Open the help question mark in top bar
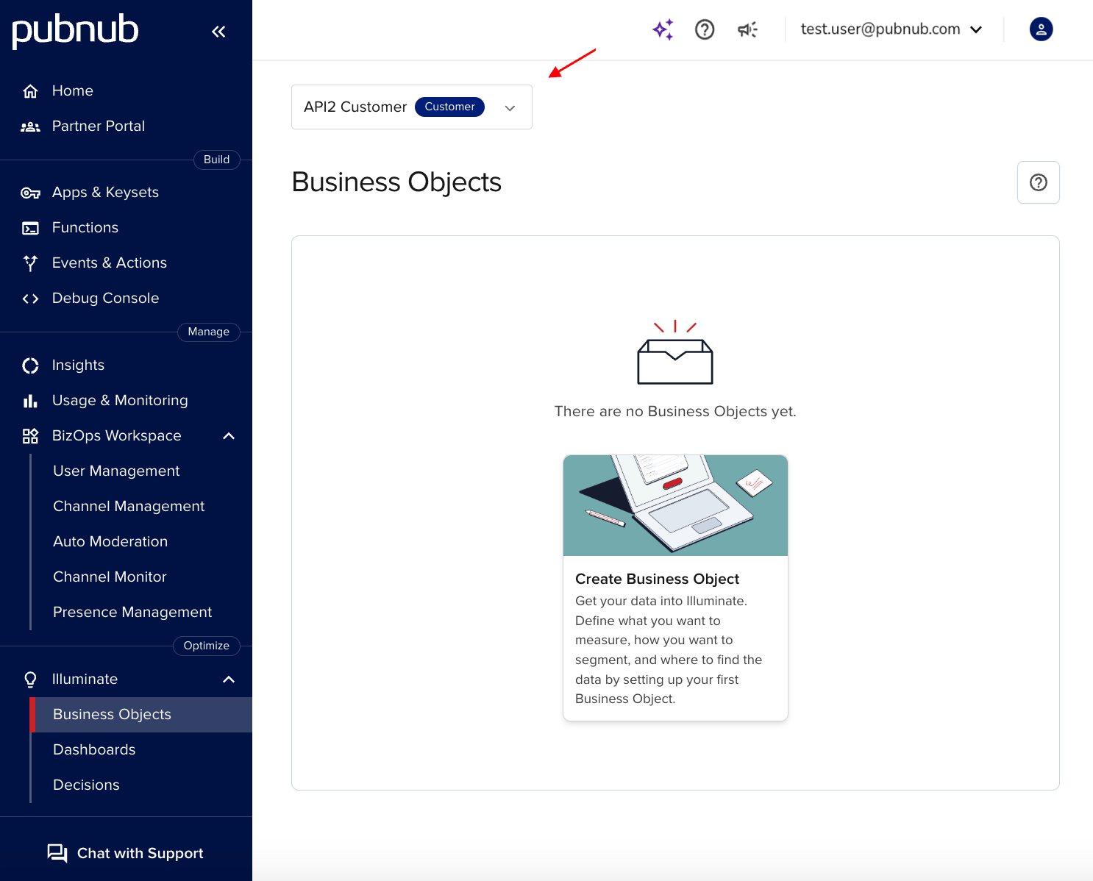This screenshot has height=881, width=1093. tap(705, 29)
